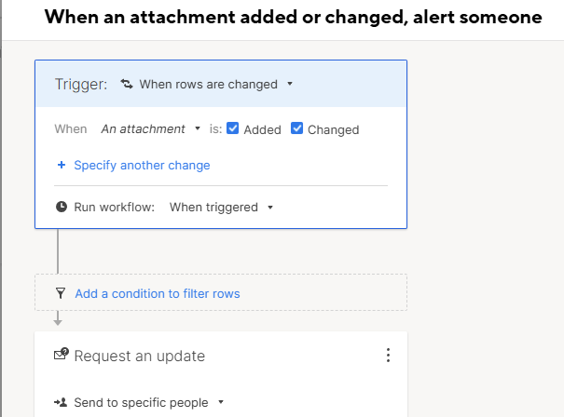Click the clock icon beside Run workflow
Image resolution: width=564 pixels, height=417 pixels.
pos(62,207)
